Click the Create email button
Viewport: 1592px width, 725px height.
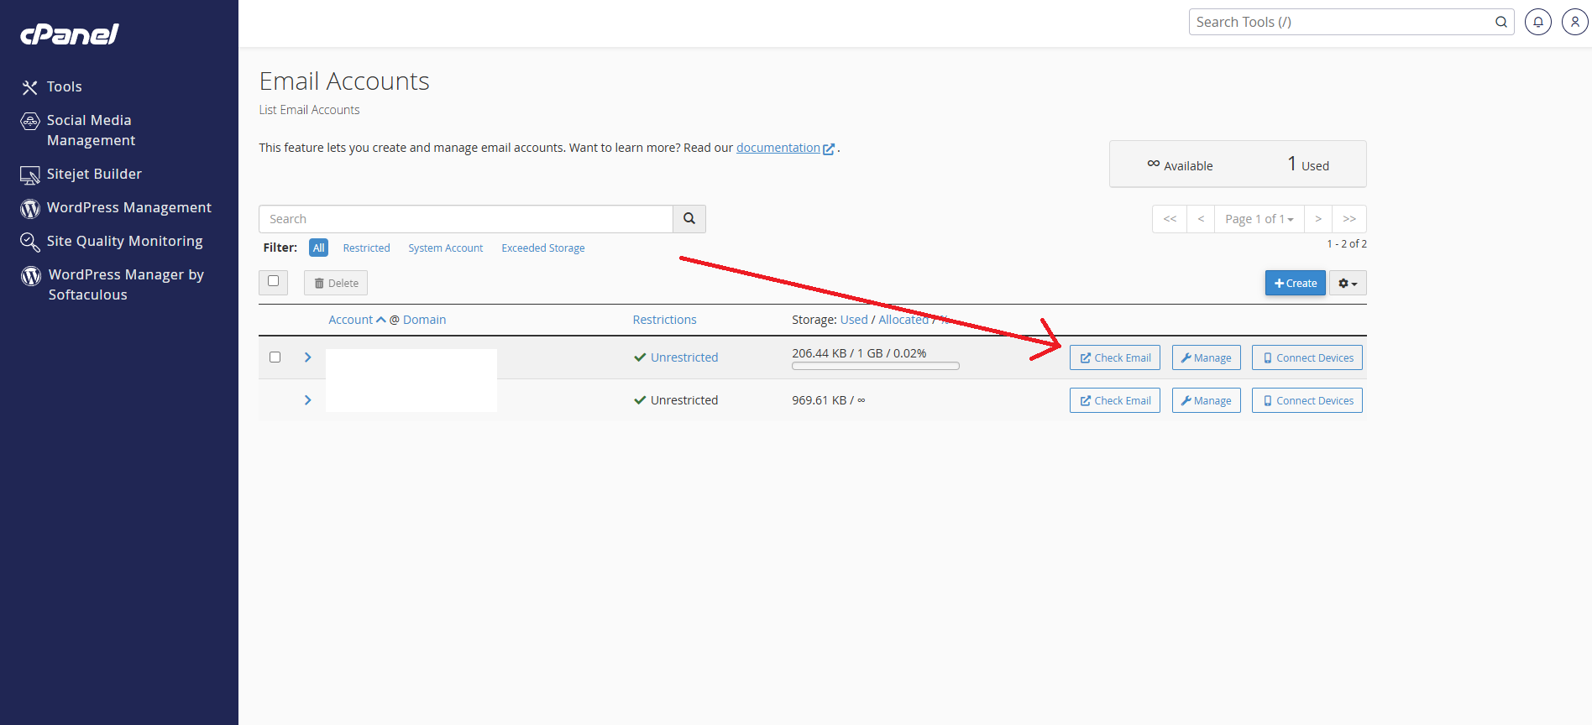point(1296,283)
